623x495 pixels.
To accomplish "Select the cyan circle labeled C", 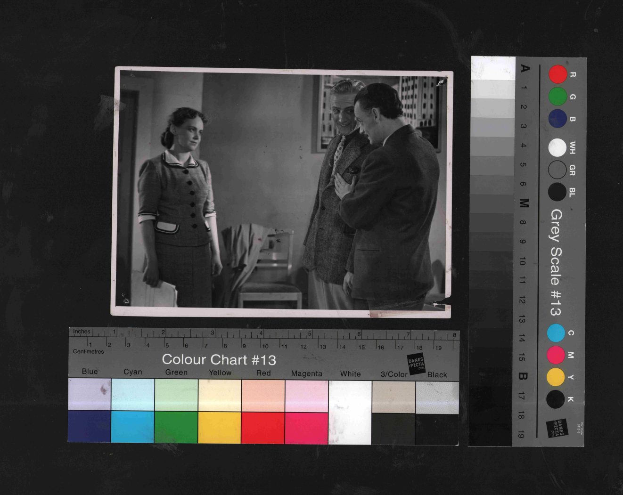I will tap(556, 333).
